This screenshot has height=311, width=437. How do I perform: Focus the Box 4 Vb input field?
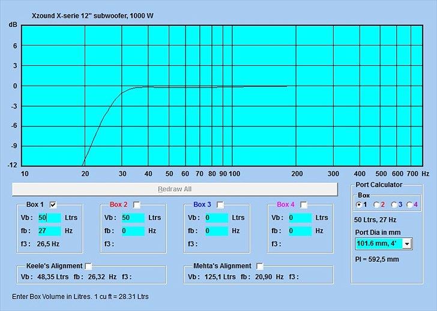[300, 218]
